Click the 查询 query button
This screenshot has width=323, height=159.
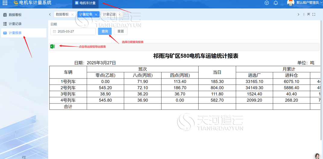pyautogui.click(x=105, y=31)
